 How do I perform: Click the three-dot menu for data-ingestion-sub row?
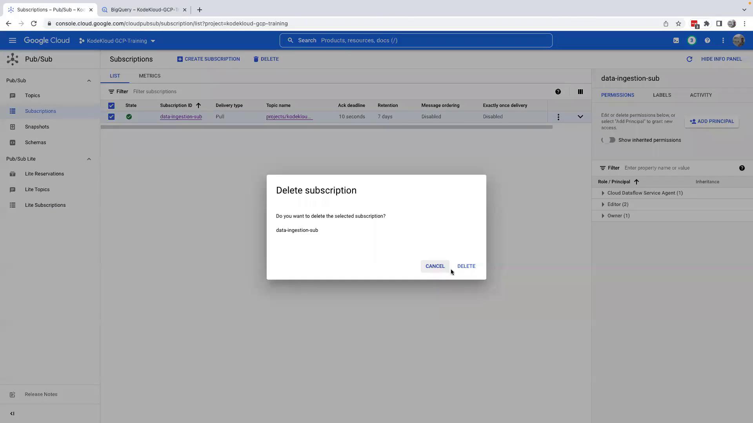click(558, 117)
